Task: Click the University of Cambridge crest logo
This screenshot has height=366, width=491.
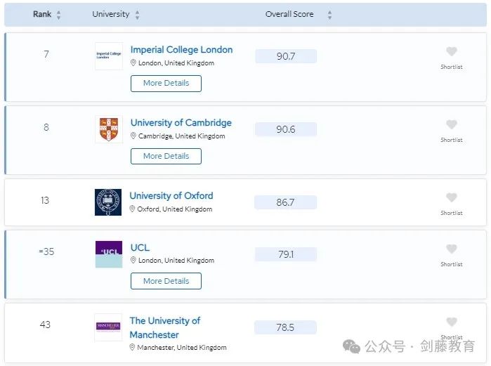Action: [108, 129]
